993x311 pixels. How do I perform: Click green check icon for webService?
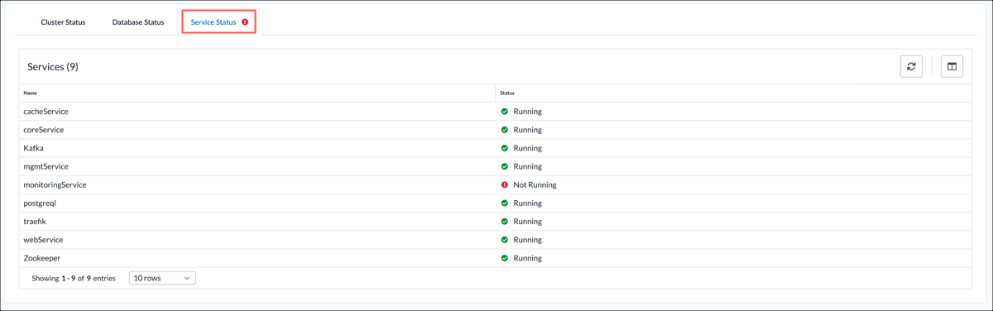click(x=505, y=240)
